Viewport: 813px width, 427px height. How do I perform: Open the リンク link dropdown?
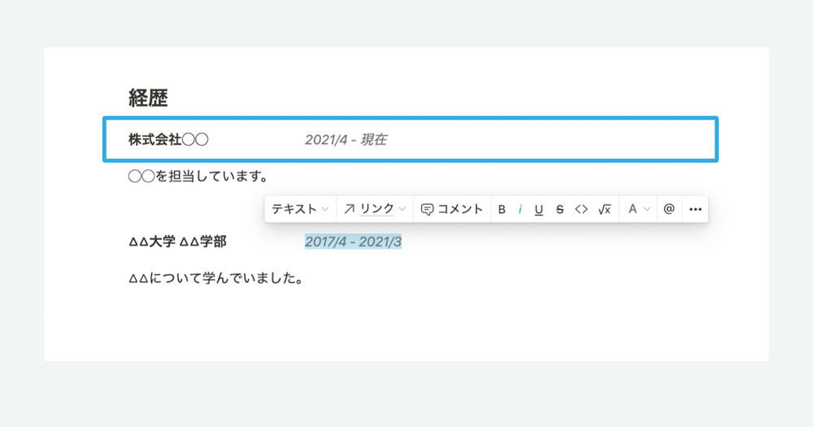(375, 209)
